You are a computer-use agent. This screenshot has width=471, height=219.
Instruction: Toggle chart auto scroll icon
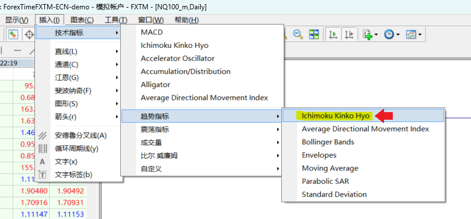(333, 34)
